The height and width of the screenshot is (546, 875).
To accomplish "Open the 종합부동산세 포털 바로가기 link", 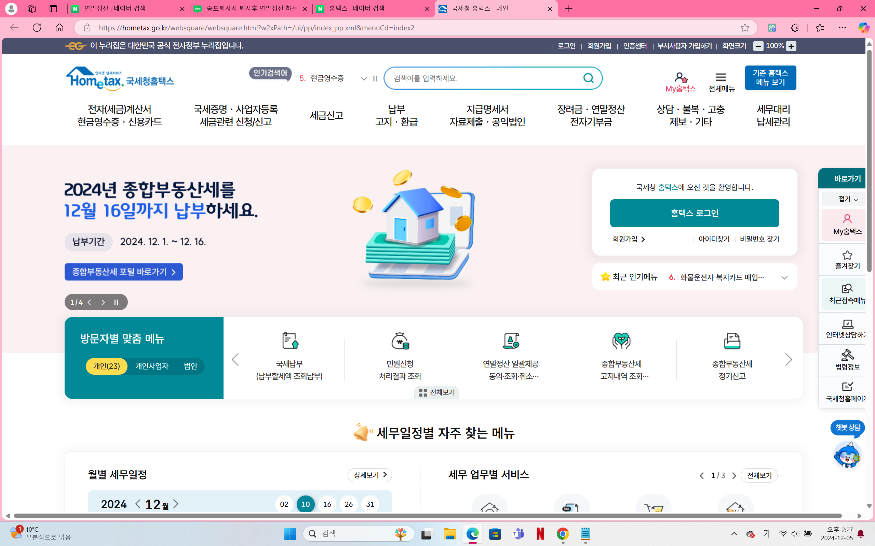I will click(x=123, y=272).
